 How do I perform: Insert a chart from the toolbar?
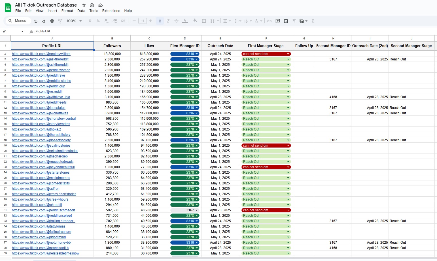pos(286,21)
